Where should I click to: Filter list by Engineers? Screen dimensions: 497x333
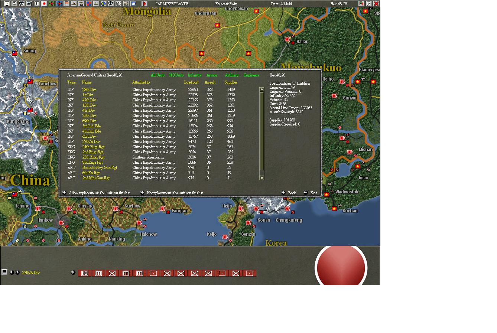(251, 75)
